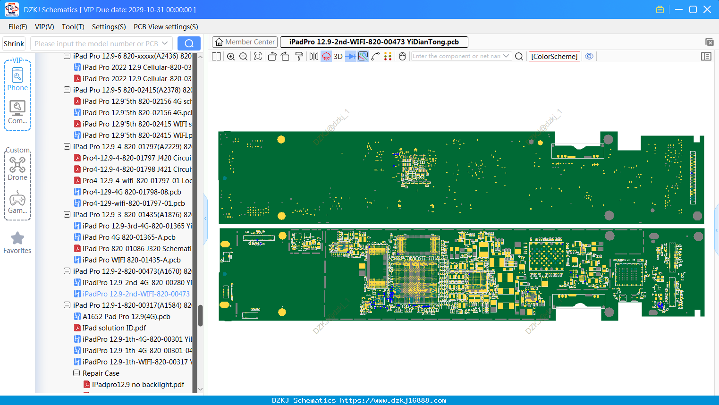Zoom in on the PCB view
Image resolution: width=719 pixels, height=405 pixels.
[x=231, y=57]
